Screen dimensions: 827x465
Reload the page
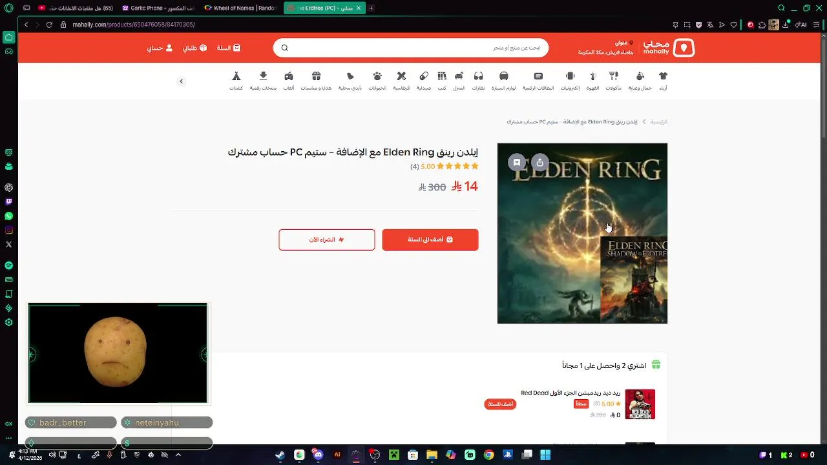(x=49, y=25)
